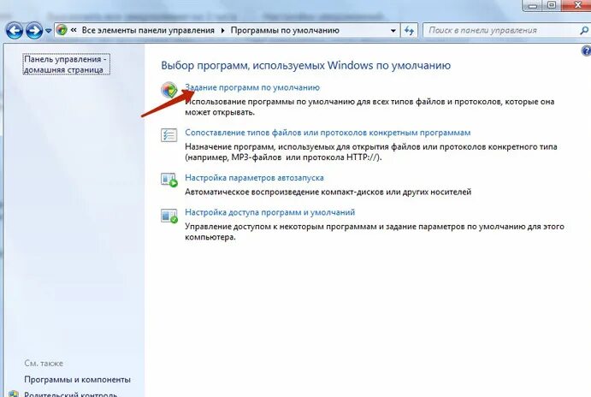Open 'Родительский контроль' link in sidebar
Screen dimensions: 591x397
70,394
